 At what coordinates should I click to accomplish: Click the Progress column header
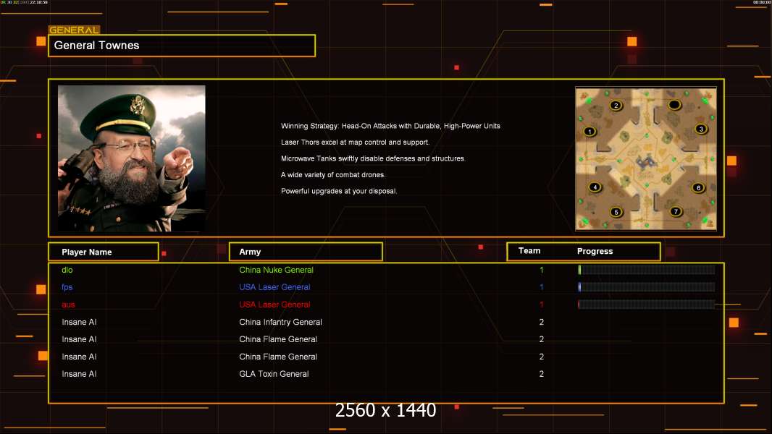[x=595, y=251]
